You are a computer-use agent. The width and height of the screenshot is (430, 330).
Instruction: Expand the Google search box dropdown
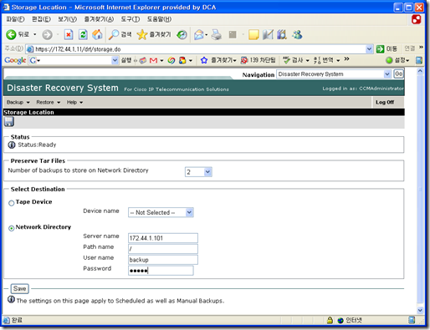coord(115,60)
